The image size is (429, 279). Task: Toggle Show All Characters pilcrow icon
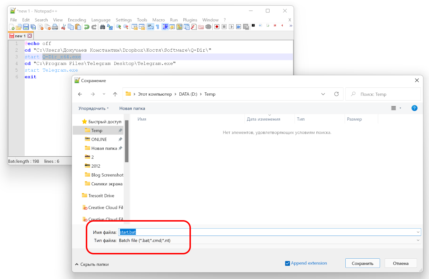(157, 27)
